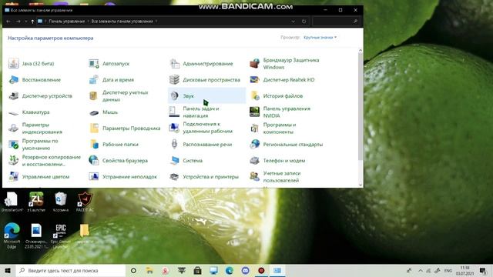Screen dimensions: 493x277
Task: Open Yandex browser on taskbar
Action: (166, 270)
